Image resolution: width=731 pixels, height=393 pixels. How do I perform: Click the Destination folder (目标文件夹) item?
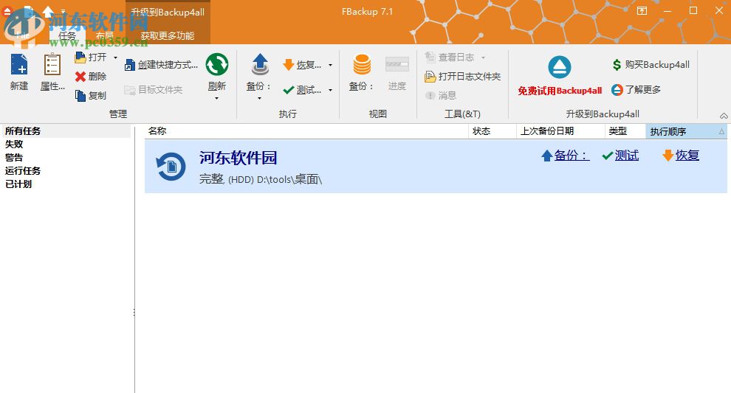click(x=154, y=89)
